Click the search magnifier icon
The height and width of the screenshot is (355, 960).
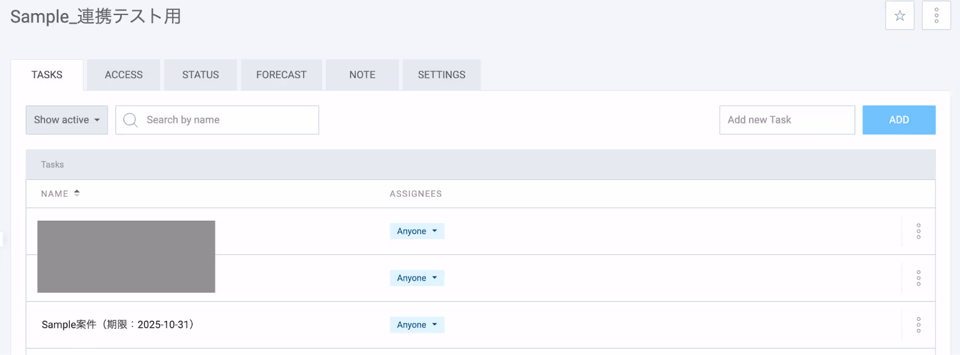(130, 120)
